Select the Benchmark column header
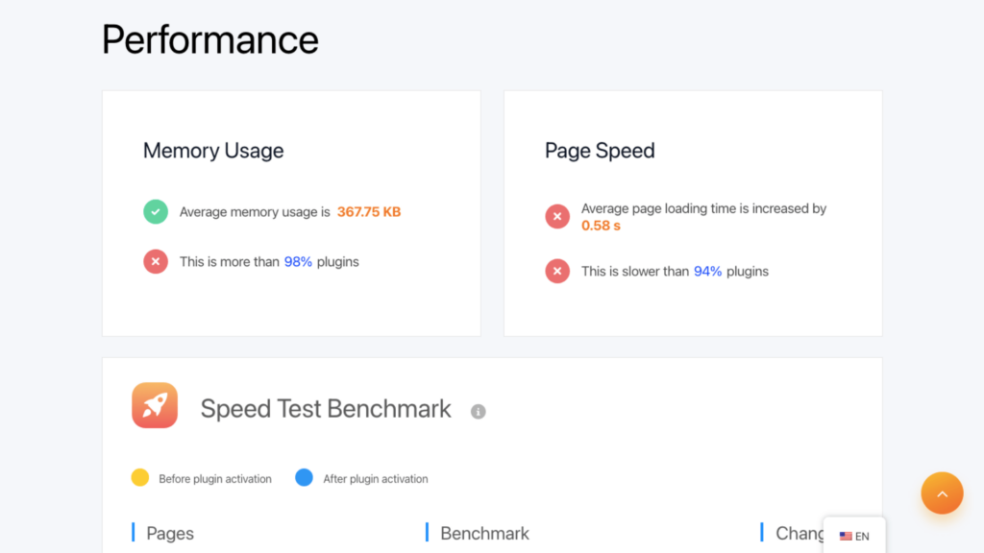This screenshot has height=553, width=984. 484,533
